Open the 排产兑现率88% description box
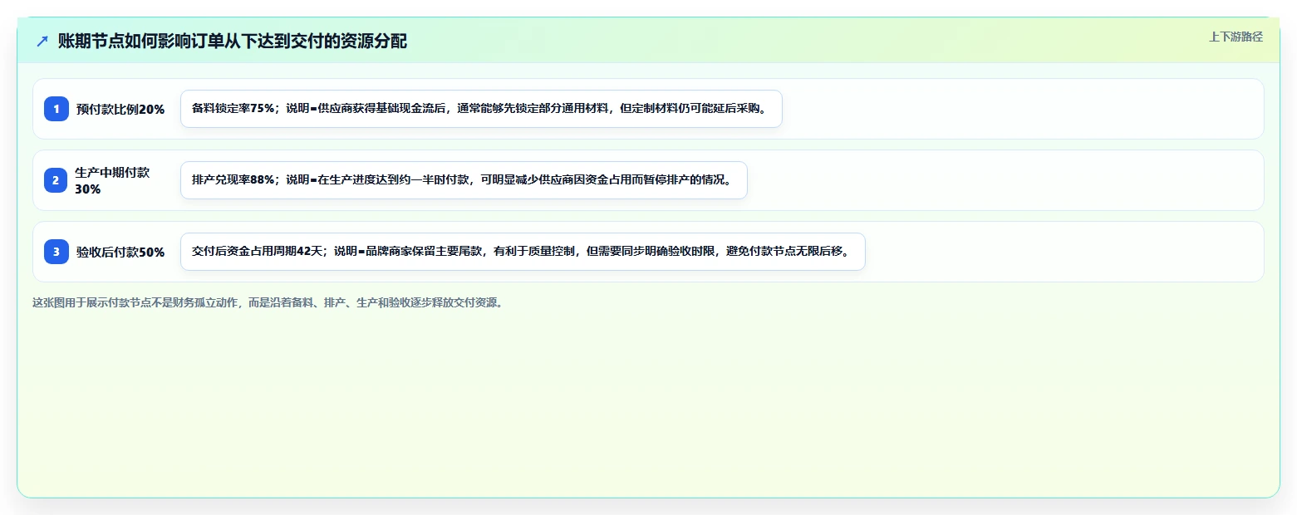The height and width of the screenshot is (515, 1297). [464, 180]
